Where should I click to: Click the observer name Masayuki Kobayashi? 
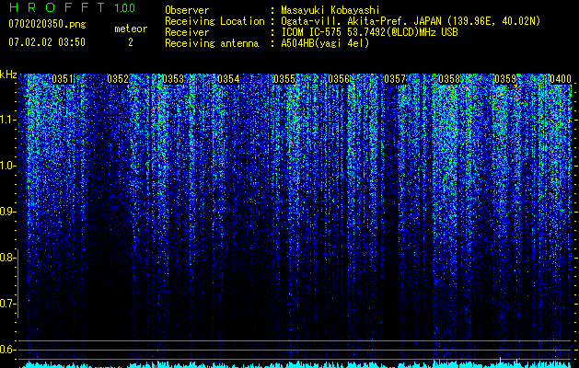coord(330,10)
